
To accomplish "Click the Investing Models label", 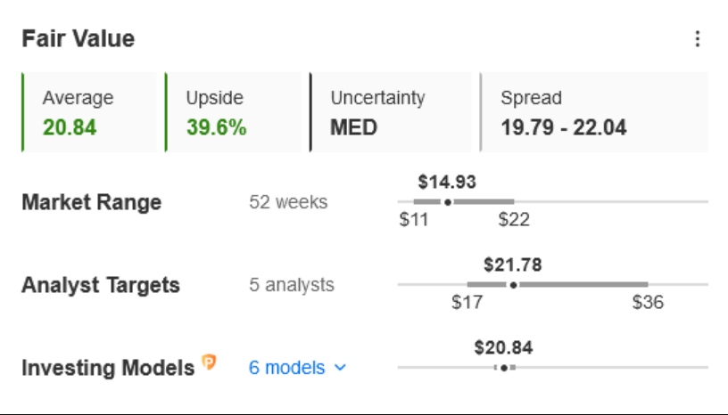I will 108,368.
